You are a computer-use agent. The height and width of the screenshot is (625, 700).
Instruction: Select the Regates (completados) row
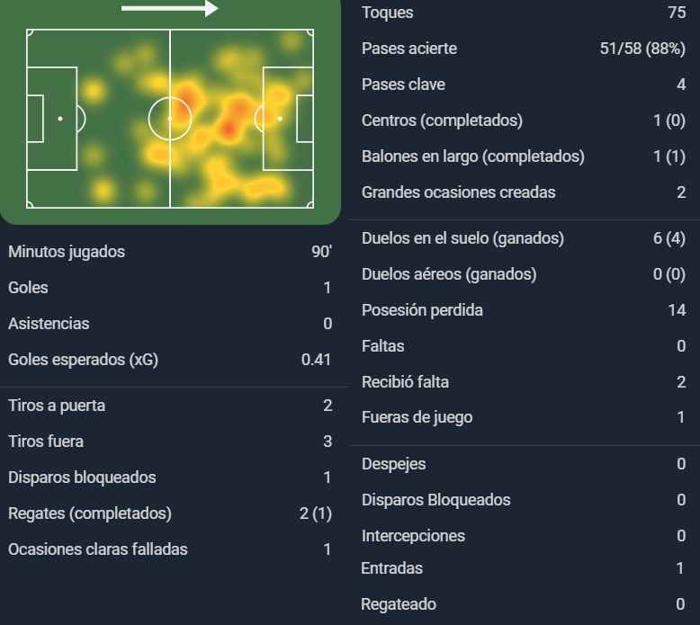point(170,513)
